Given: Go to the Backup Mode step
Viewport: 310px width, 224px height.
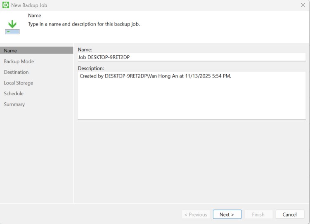Looking at the screenshot, I should pyautogui.click(x=19, y=61).
